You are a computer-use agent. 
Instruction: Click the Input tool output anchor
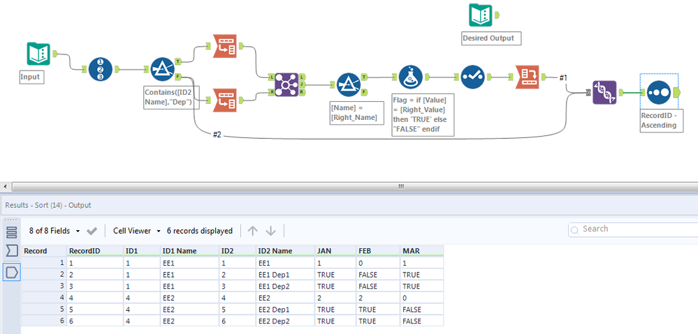(56, 54)
